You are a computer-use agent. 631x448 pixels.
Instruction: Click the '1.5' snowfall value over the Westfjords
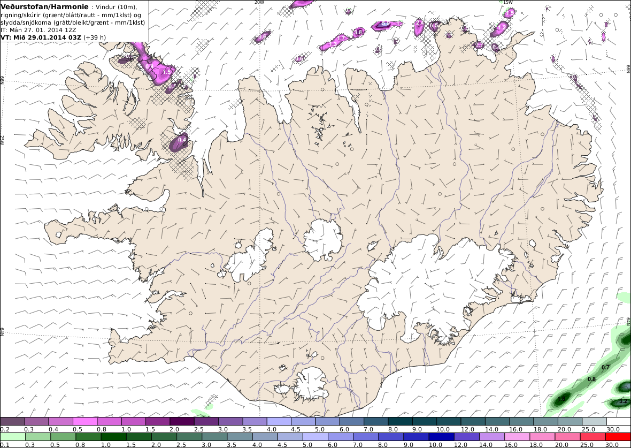click(167, 72)
